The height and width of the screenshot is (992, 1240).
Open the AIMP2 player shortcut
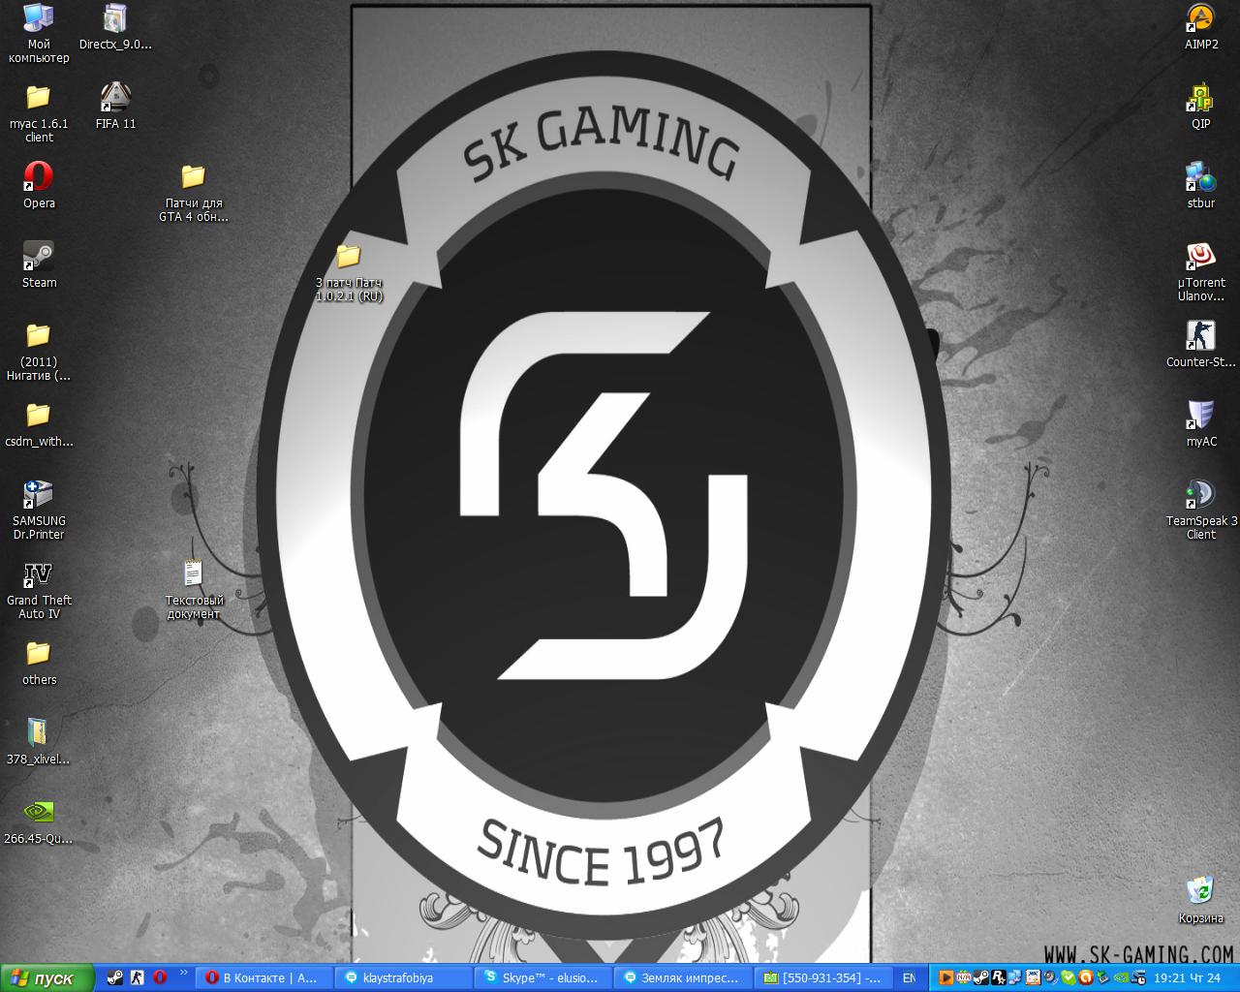1200,19
